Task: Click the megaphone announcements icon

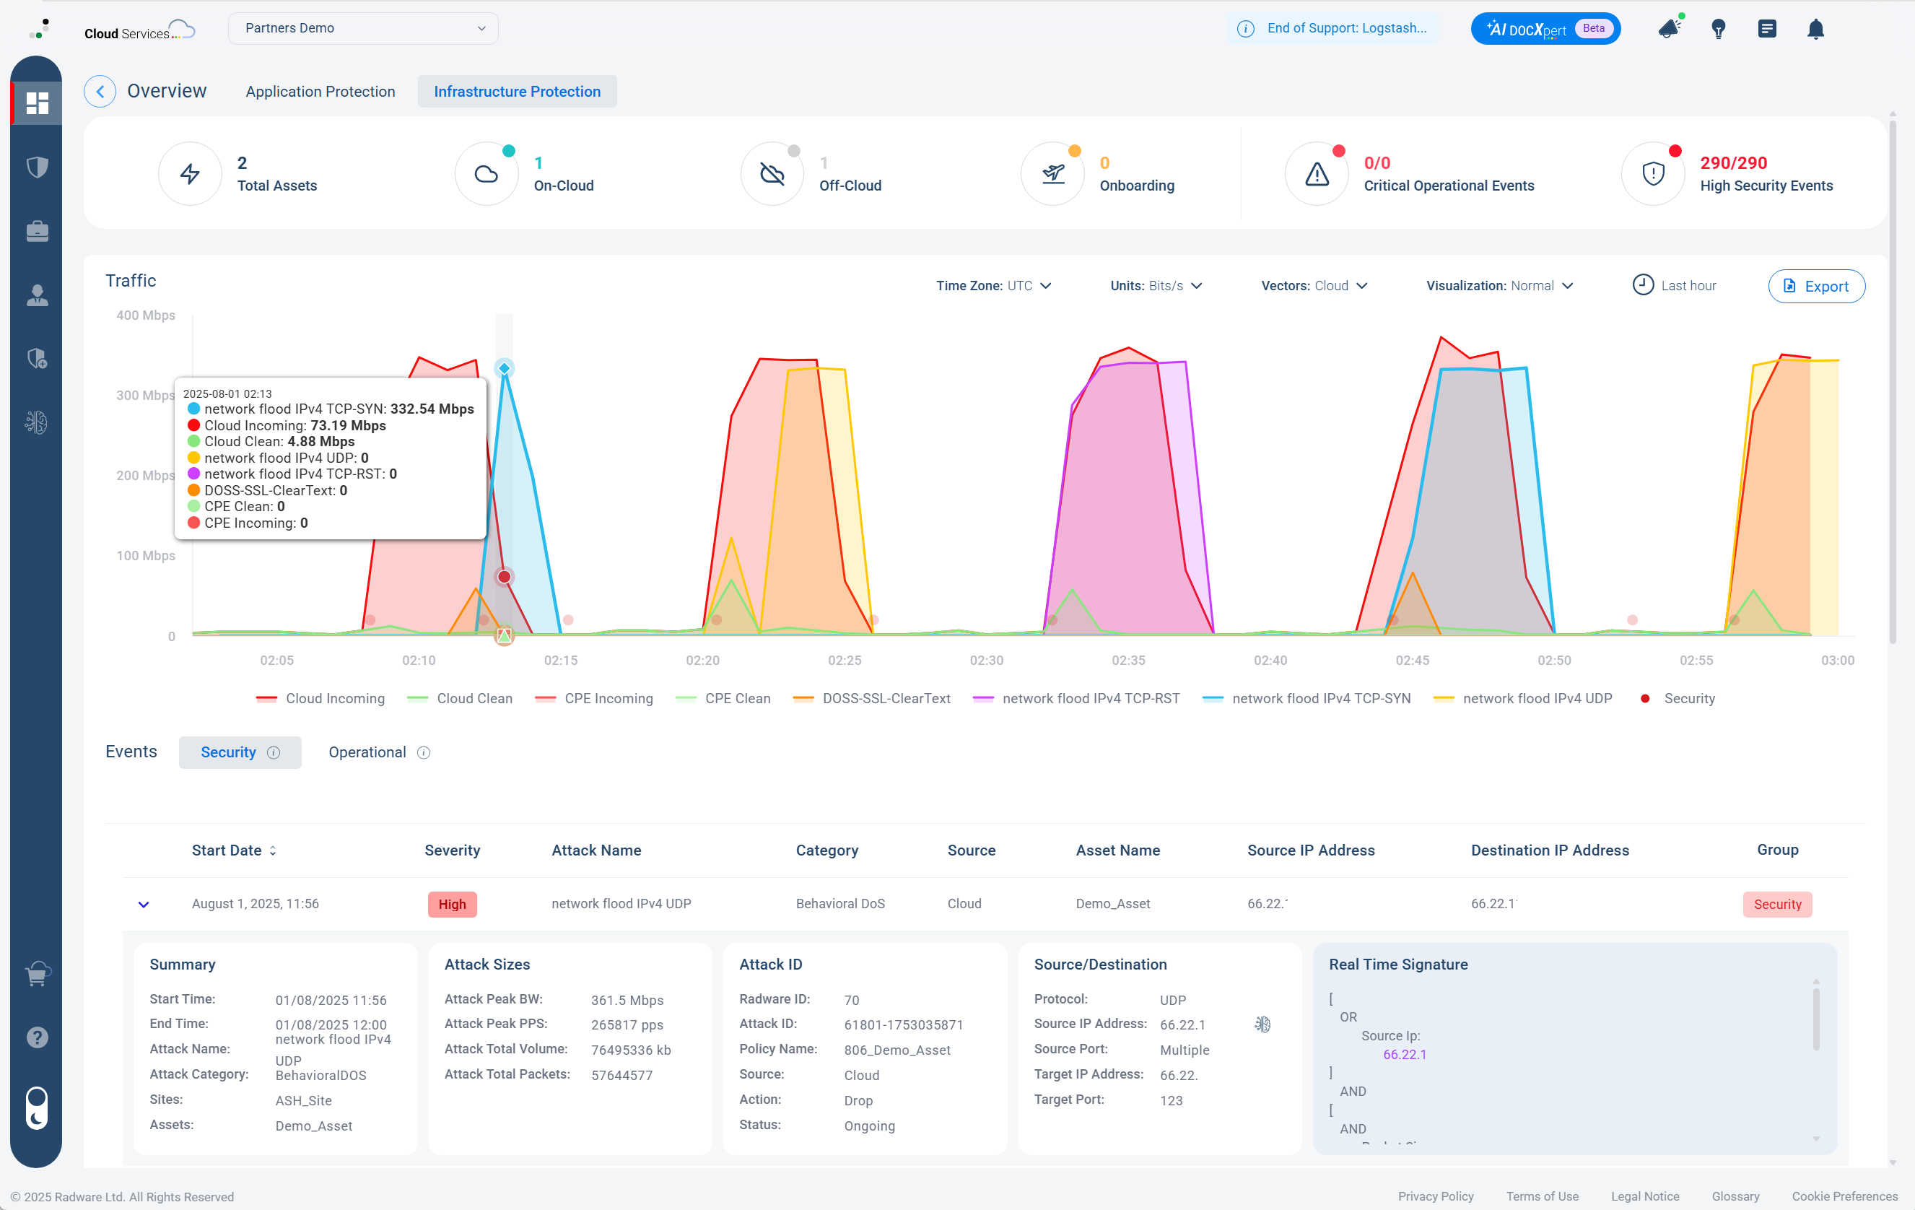Action: pos(1670,30)
